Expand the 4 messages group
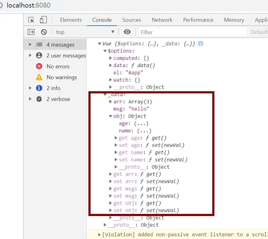Screen dimensions: 268x239 tap(30, 44)
